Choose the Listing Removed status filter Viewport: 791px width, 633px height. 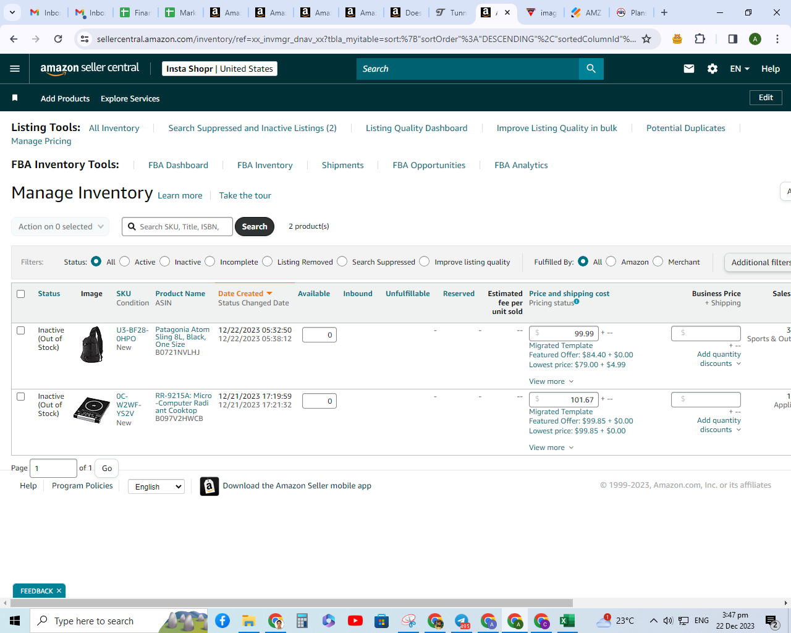tap(268, 261)
